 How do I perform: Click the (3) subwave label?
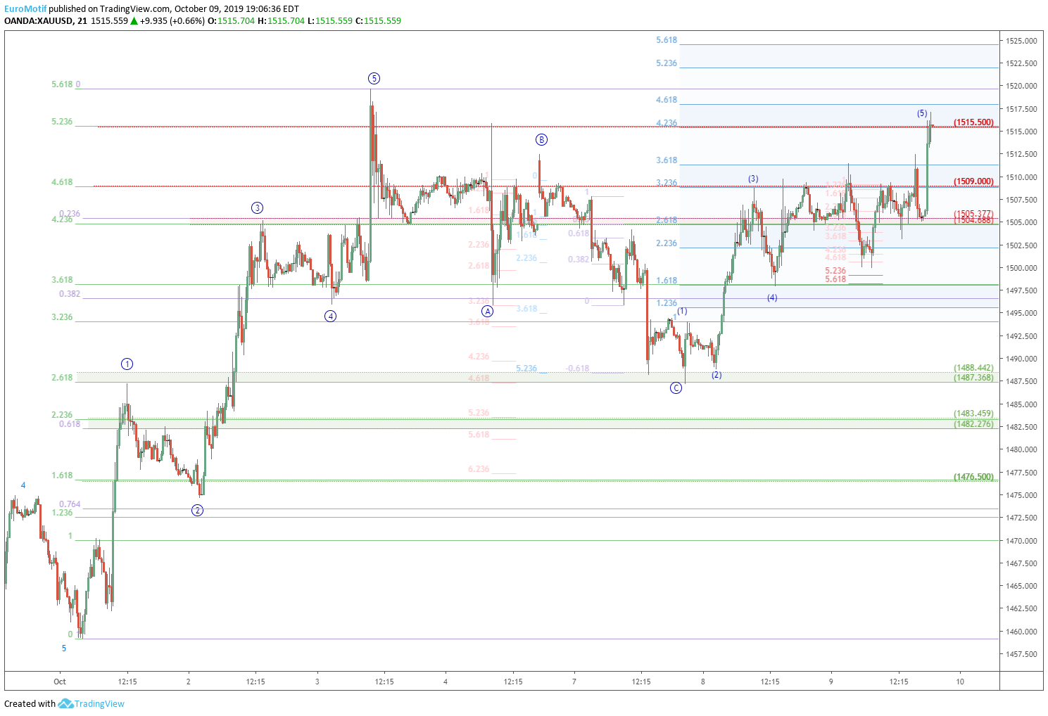tap(753, 179)
